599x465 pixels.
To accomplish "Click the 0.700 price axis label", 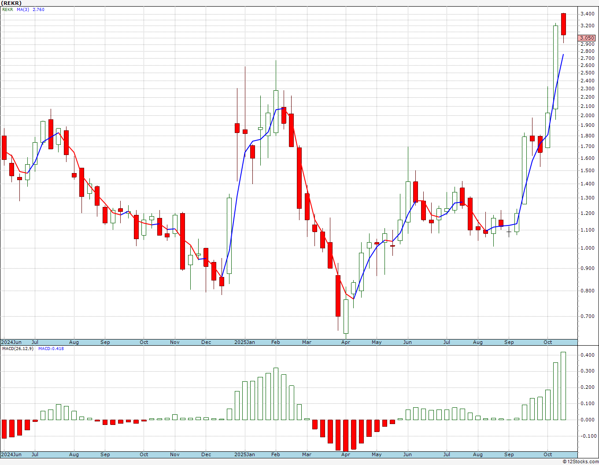I will pos(588,317).
